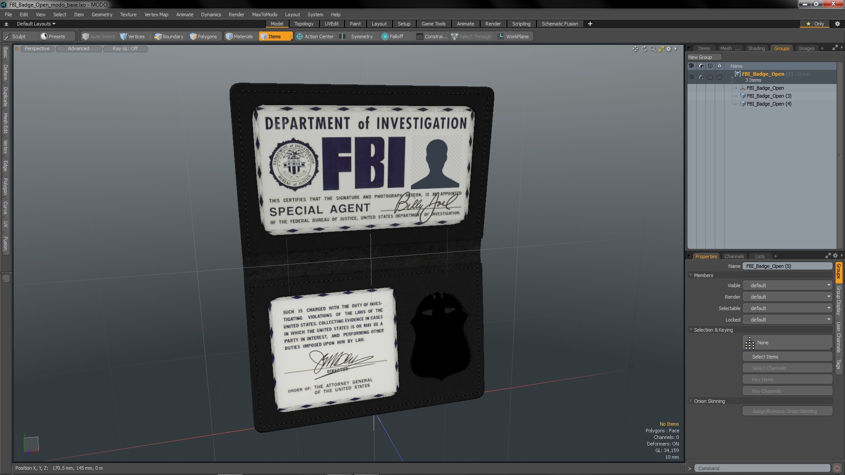Toggle the radio circle beside Locked

click(746, 320)
